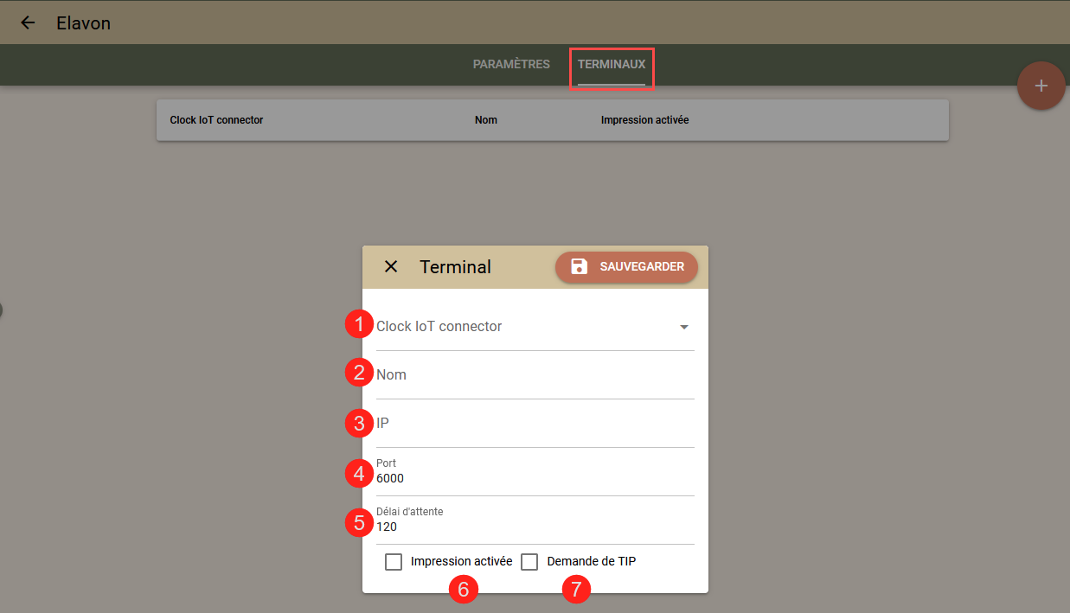
Task: Open the Clock IoT connector dropdown
Action: click(535, 327)
